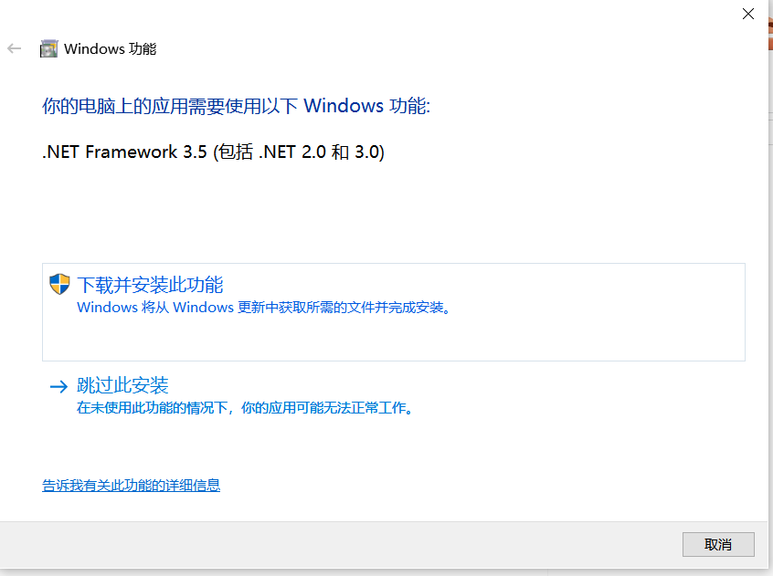Screen dimensions: 773x576
Task: Click the back arrow in the dialog header
Action: point(14,48)
